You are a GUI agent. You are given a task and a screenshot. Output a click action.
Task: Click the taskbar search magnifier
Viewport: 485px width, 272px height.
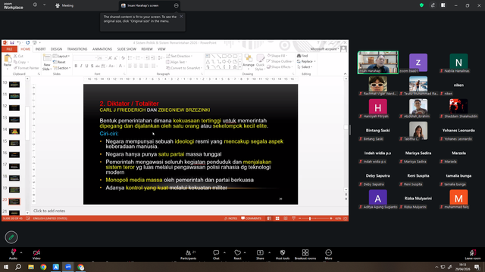point(18,267)
